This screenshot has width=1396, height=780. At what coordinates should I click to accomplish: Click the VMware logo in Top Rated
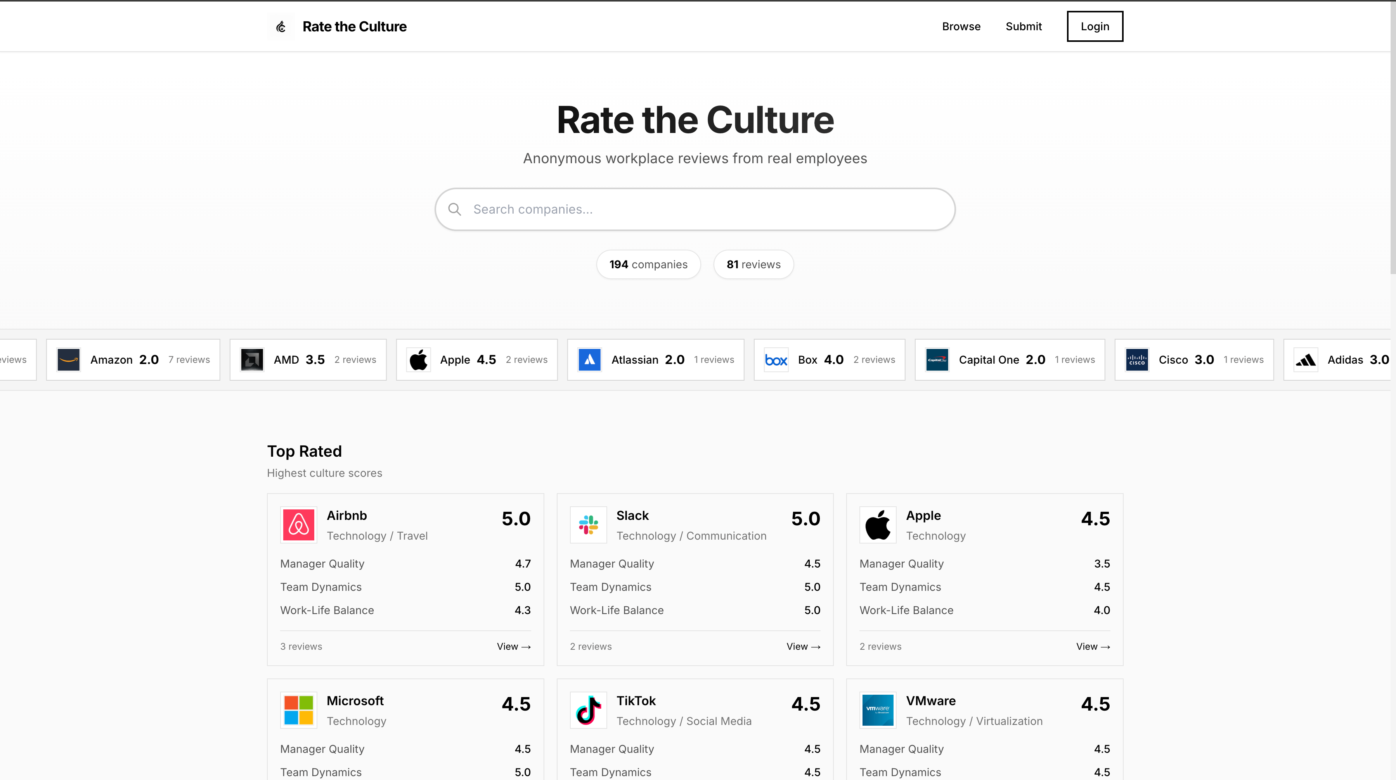(x=878, y=710)
